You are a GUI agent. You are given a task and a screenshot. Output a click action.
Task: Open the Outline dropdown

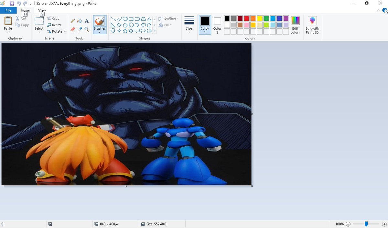(x=169, y=19)
